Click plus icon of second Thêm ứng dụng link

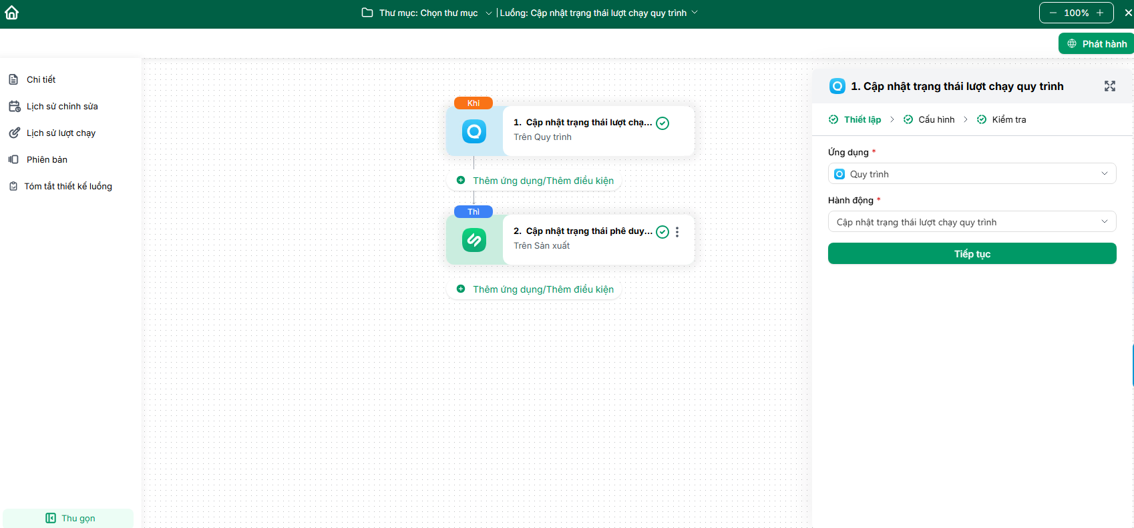coord(461,289)
